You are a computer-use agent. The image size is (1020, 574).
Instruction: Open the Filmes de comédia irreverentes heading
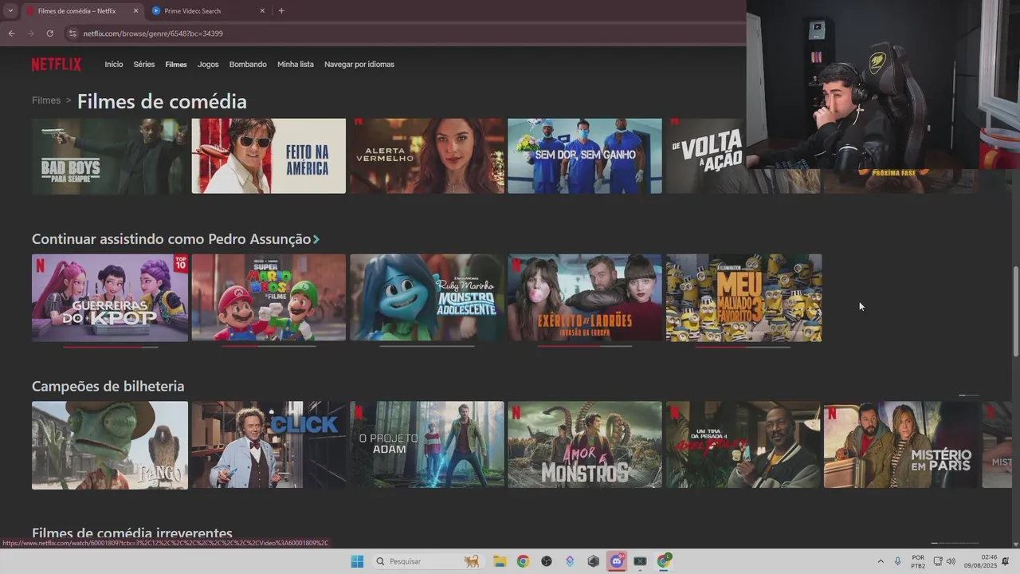[132, 533]
